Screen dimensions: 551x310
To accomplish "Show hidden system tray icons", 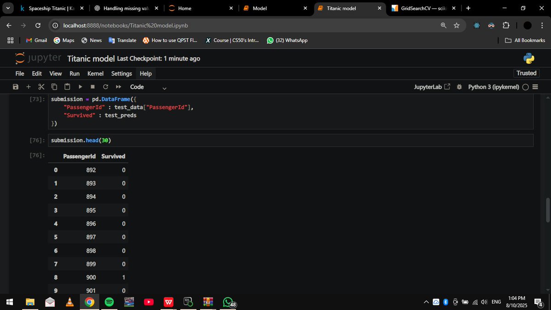I will pos(426,302).
